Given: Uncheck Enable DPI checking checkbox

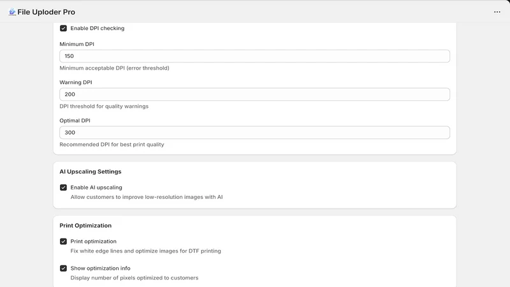Looking at the screenshot, I should (63, 28).
